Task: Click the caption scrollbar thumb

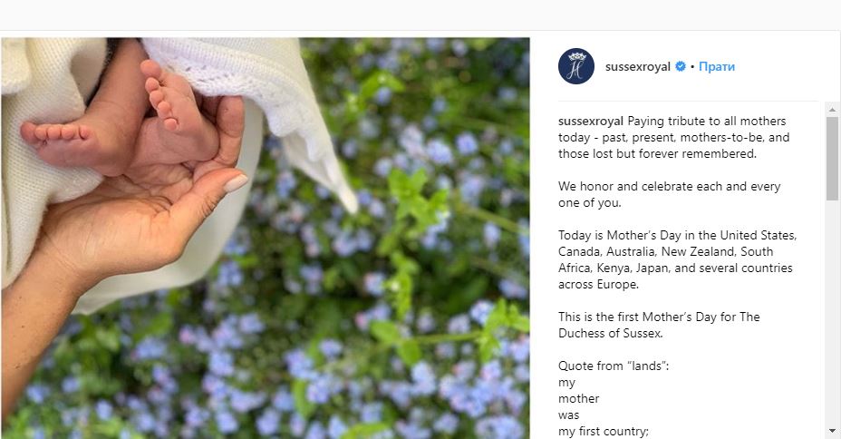Action: (833, 159)
